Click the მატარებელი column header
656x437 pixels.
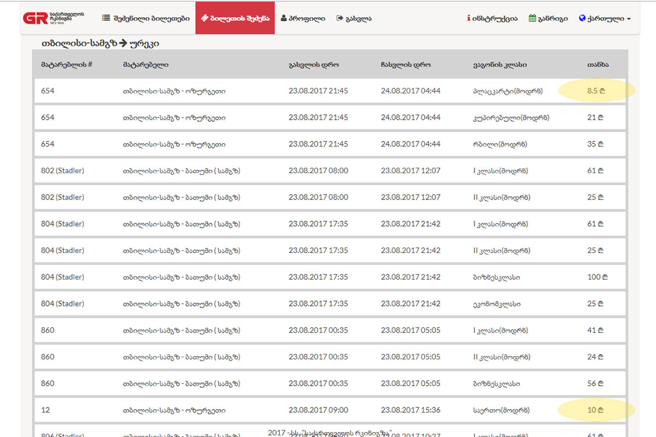145,64
